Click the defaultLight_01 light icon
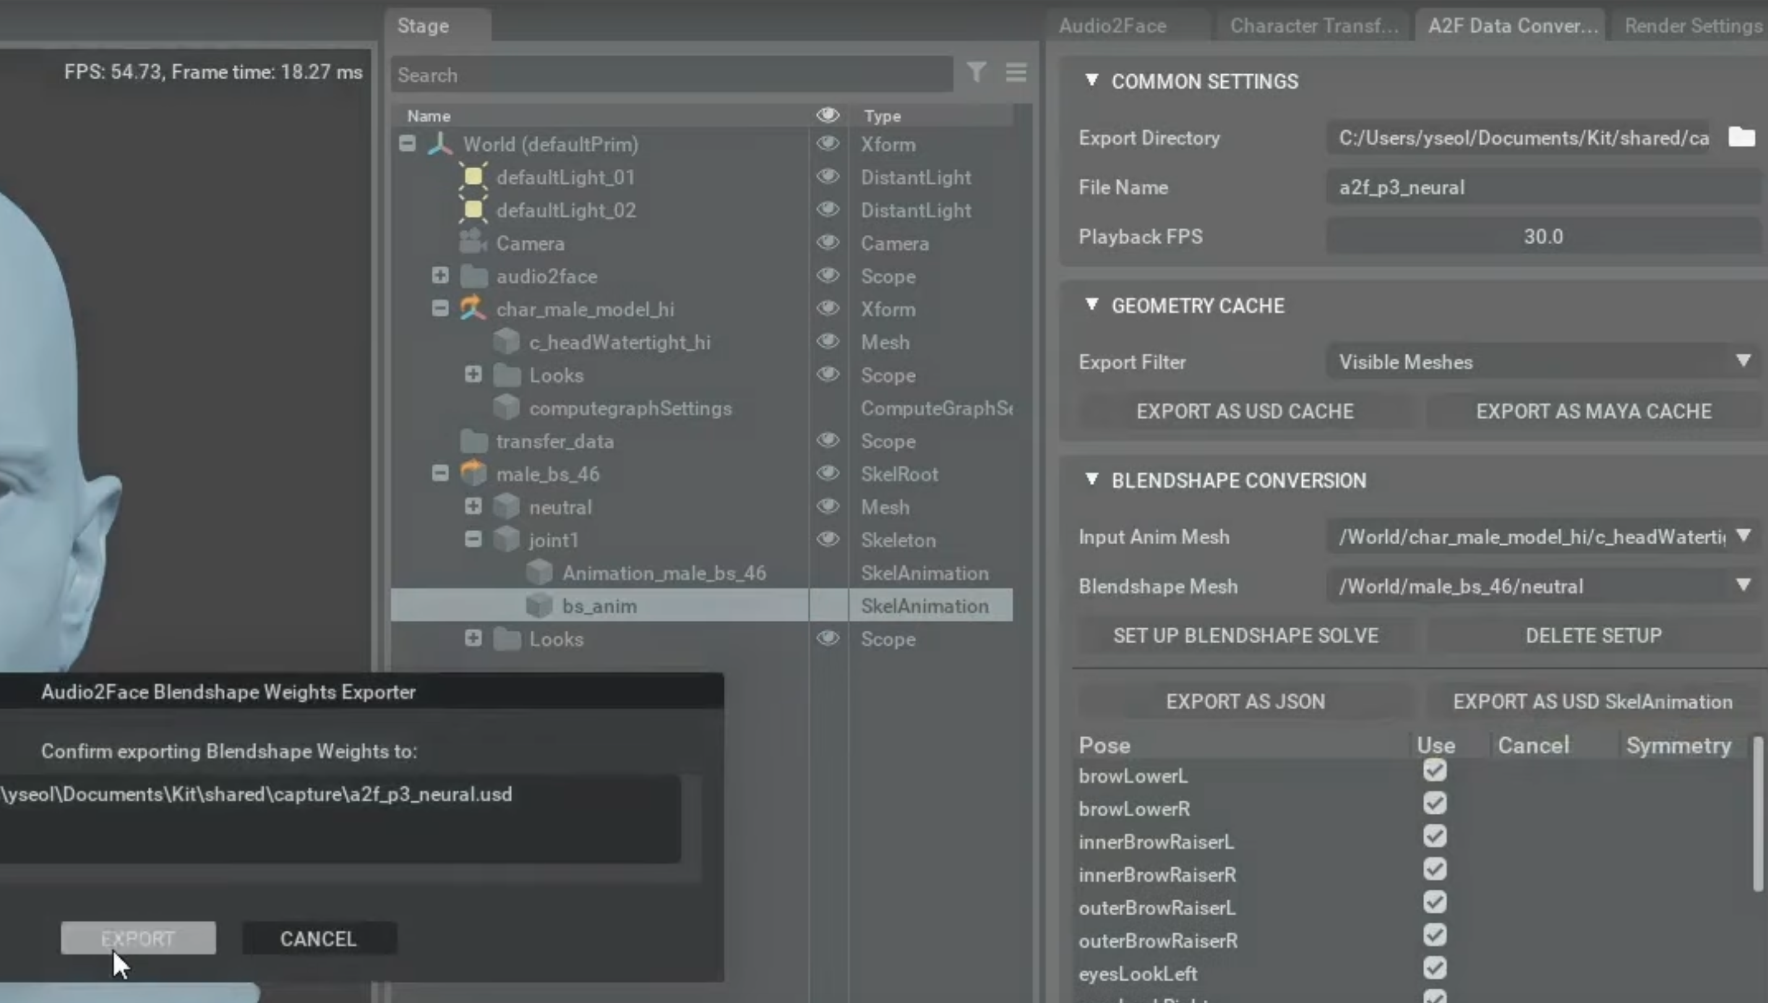Image resolution: width=1768 pixels, height=1003 pixels. (473, 177)
